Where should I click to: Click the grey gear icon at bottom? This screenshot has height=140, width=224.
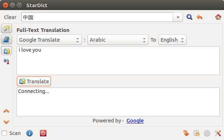coord(207,133)
